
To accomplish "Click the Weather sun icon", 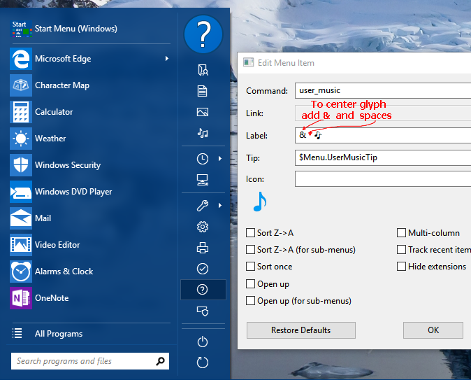I will pyautogui.click(x=21, y=139).
